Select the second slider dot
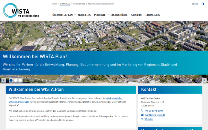The width and height of the screenshot is (208, 130). [16, 80]
